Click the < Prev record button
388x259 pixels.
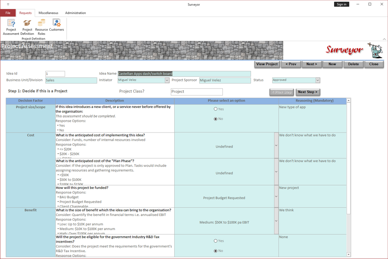point(291,64)
